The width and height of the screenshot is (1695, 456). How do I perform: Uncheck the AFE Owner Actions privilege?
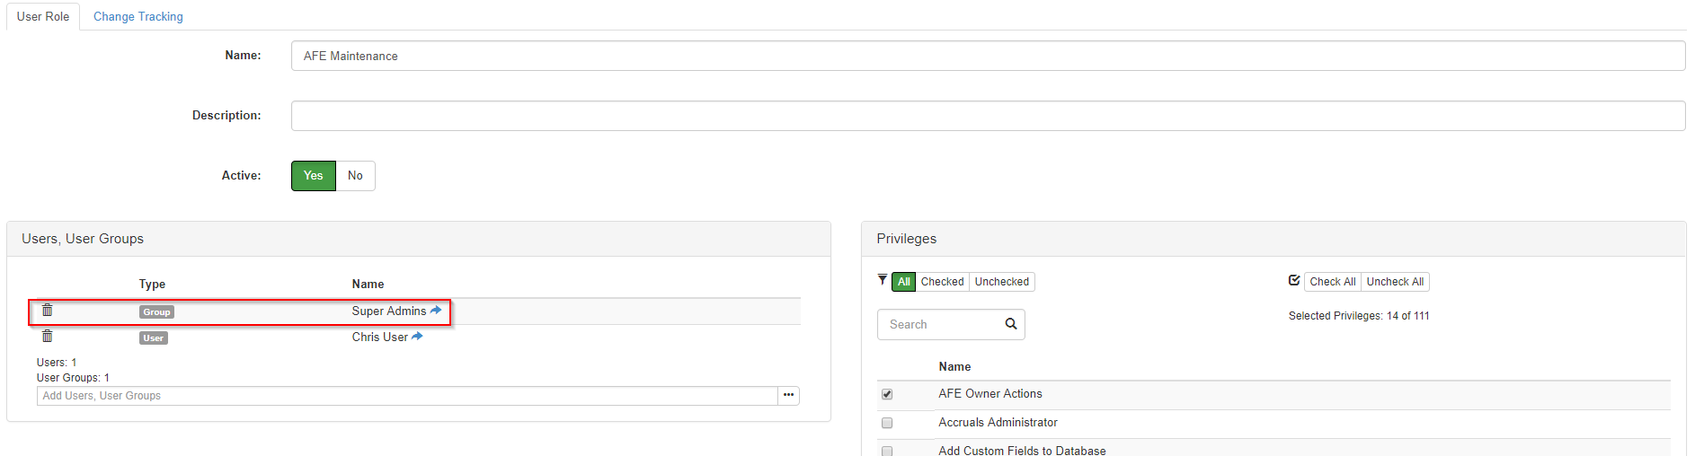887,394
